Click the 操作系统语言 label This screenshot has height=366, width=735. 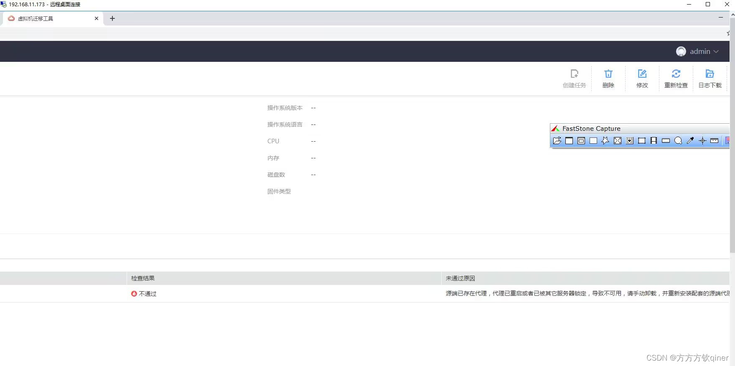coord(285,125)
